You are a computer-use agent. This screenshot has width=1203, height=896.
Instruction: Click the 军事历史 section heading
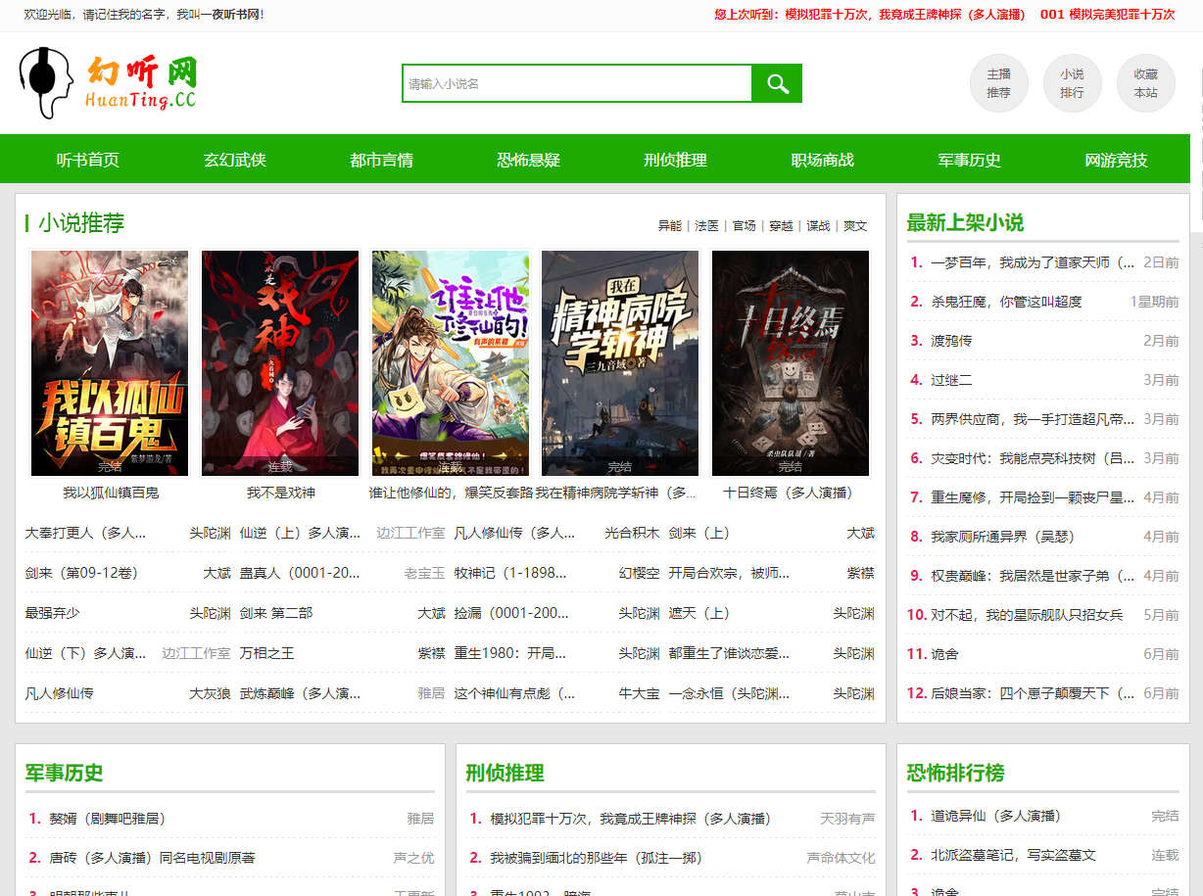point(64,773)
